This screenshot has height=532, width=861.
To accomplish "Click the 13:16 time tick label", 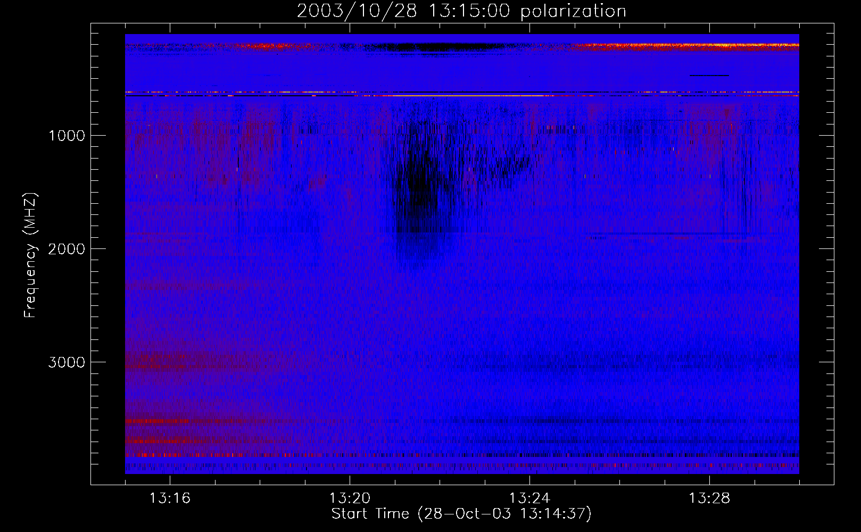I will click(170, 498).
